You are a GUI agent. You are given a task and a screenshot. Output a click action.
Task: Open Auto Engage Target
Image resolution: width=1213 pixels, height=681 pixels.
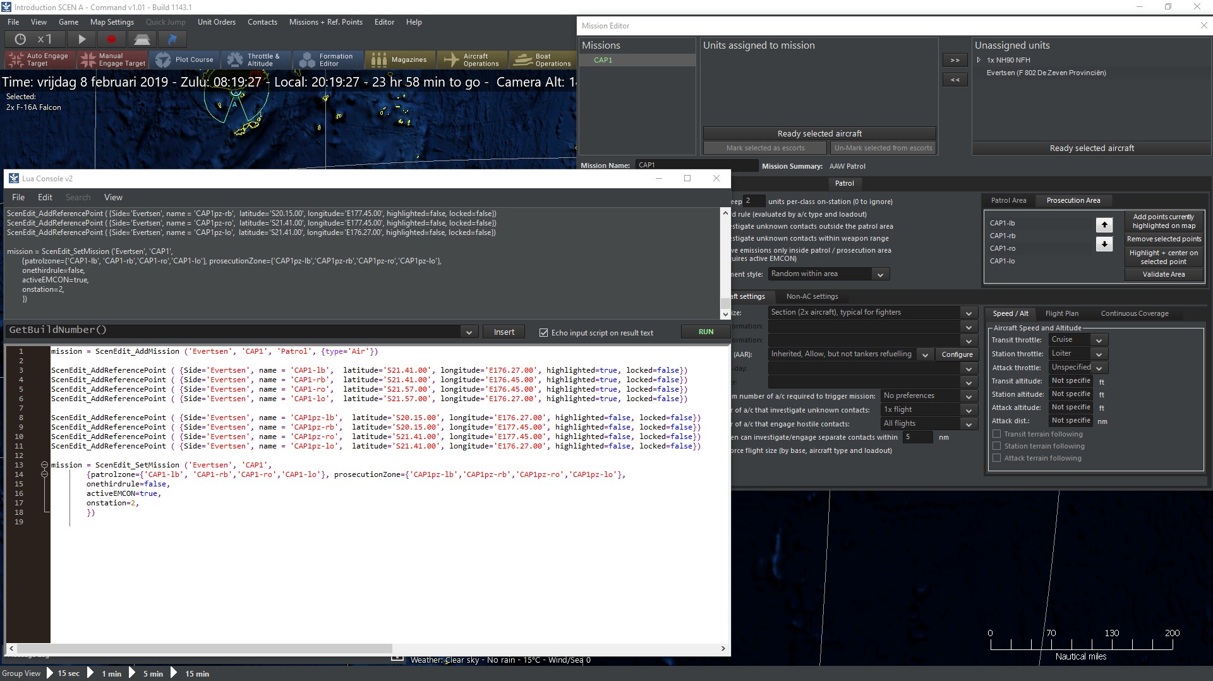39,60
